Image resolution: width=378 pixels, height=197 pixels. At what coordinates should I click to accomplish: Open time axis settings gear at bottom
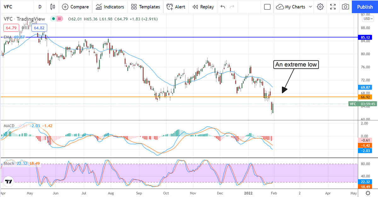(368, 193)
